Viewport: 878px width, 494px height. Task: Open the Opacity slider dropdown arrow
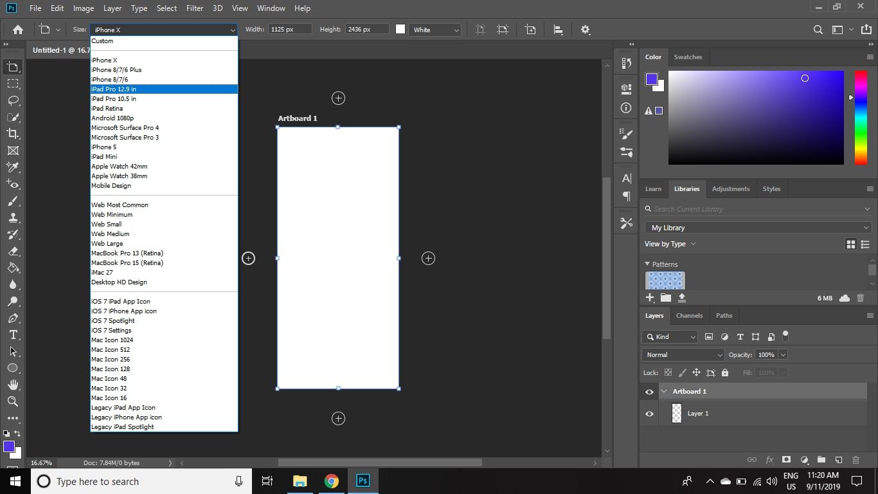point(783,354)
